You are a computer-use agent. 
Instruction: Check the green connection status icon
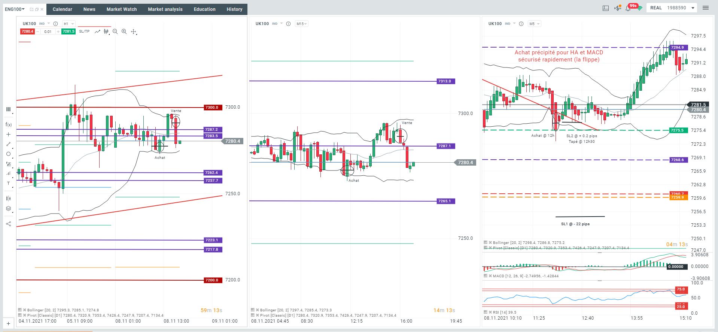coord(640,8)
